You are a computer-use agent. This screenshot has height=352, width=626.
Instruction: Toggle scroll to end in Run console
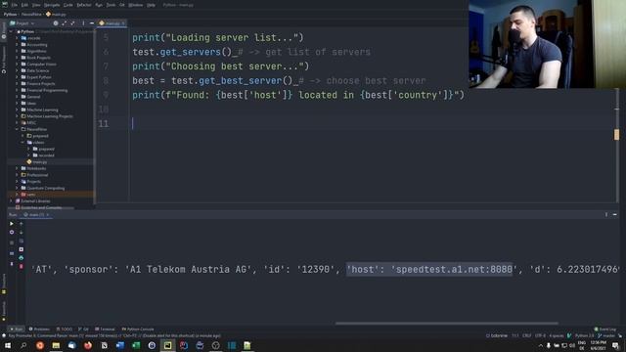click(x=22, y=249)
